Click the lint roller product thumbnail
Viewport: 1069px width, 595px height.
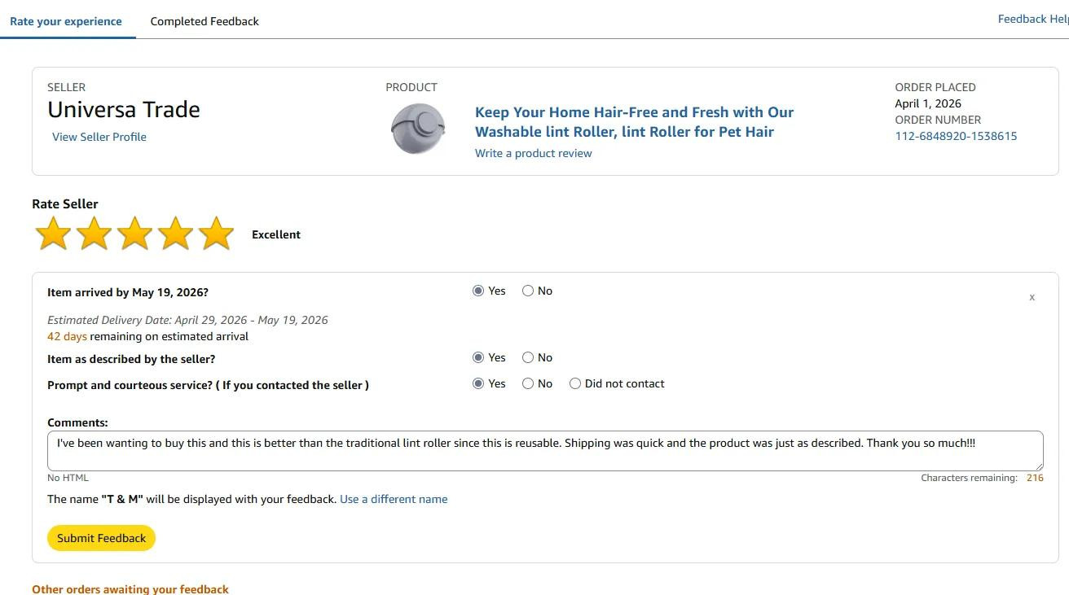pyautogui.click(x=418, y=129)
